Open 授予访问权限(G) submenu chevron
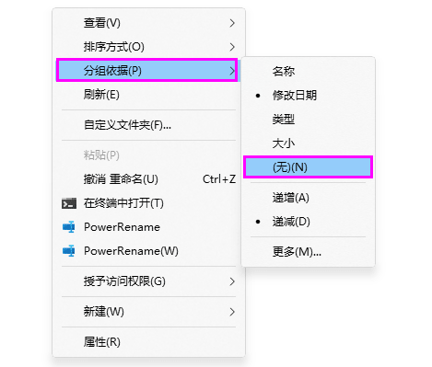Viewport: 432px width, 367px height. click(232, 281)
